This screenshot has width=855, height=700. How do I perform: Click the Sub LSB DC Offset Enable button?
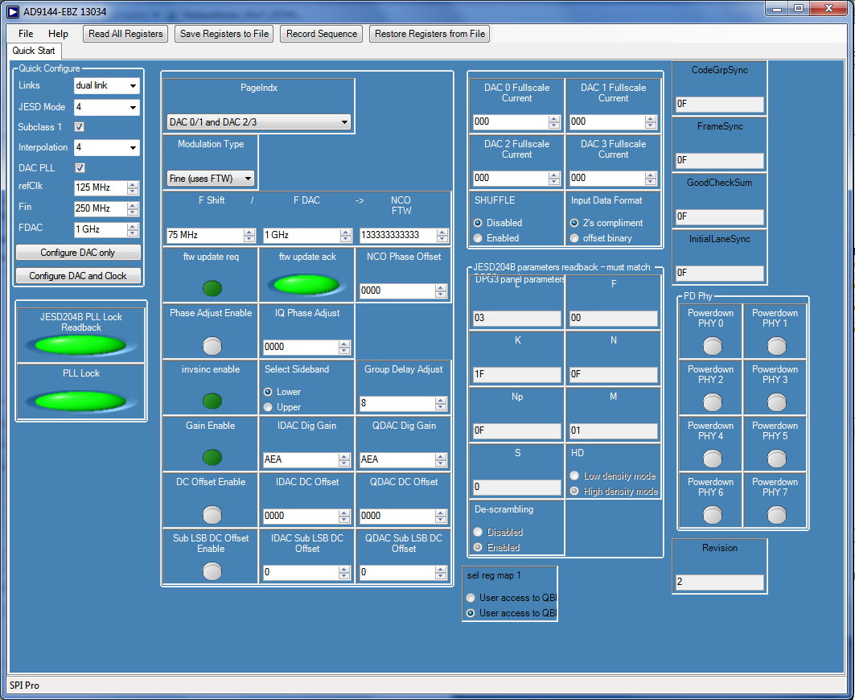coord(212,570)
